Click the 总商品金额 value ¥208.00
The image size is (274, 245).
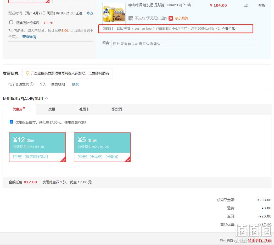[264, 200]
